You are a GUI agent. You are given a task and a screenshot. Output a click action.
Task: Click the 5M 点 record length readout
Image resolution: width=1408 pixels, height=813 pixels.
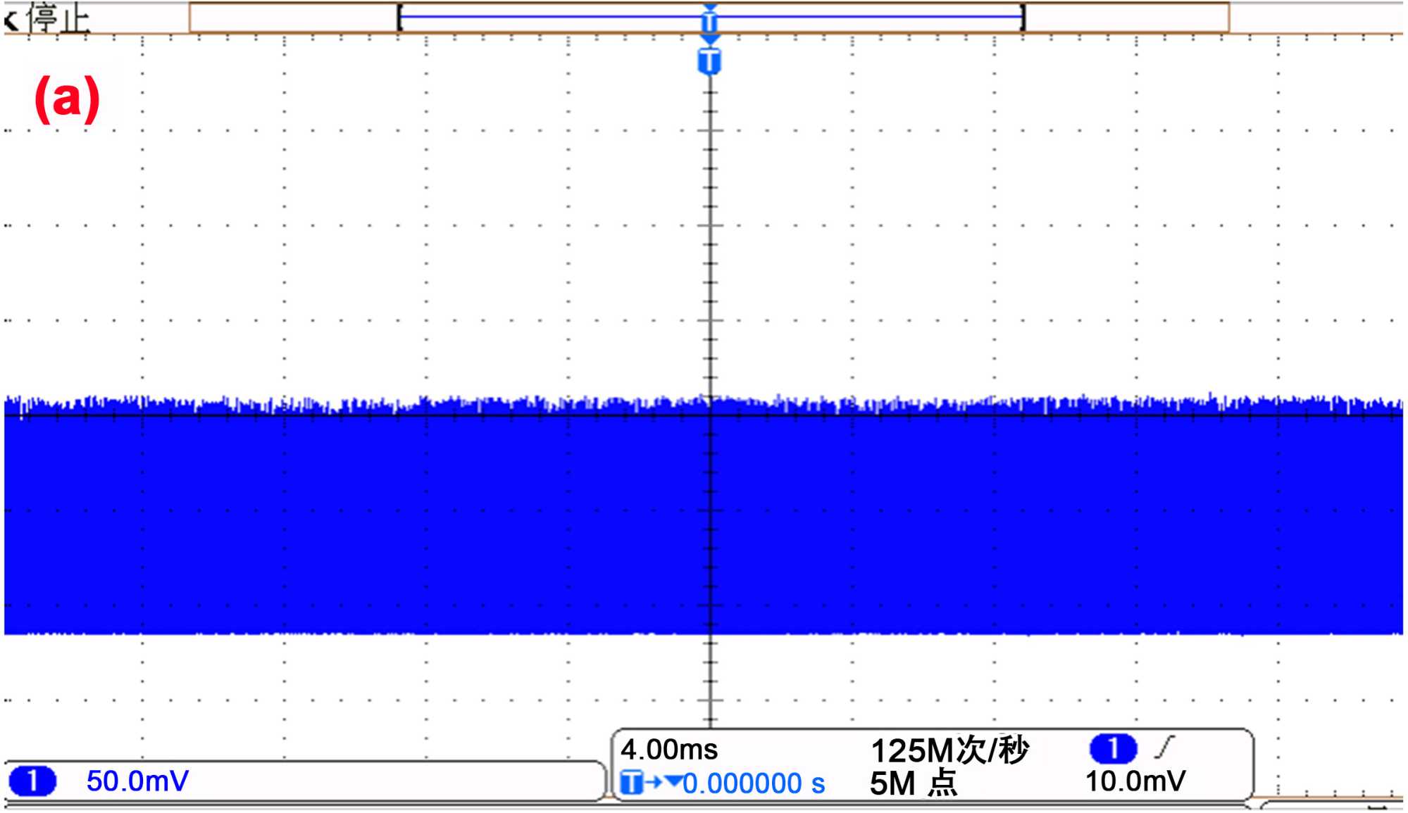tap(913, 783)
